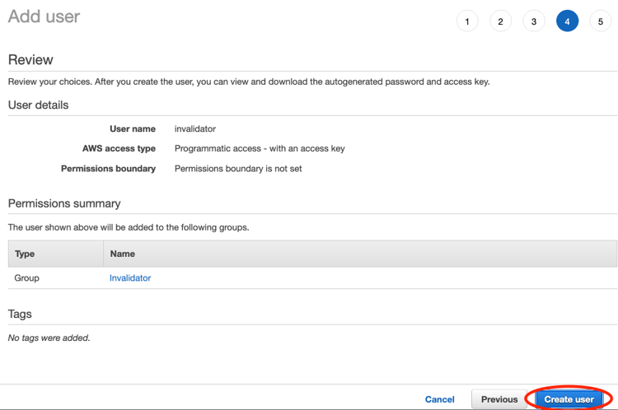Select the Group cell in the table
618x410 pixels.
27,278
